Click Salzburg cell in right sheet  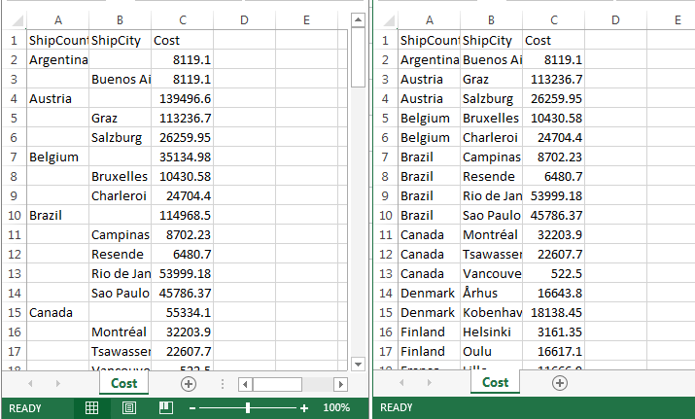491,98
